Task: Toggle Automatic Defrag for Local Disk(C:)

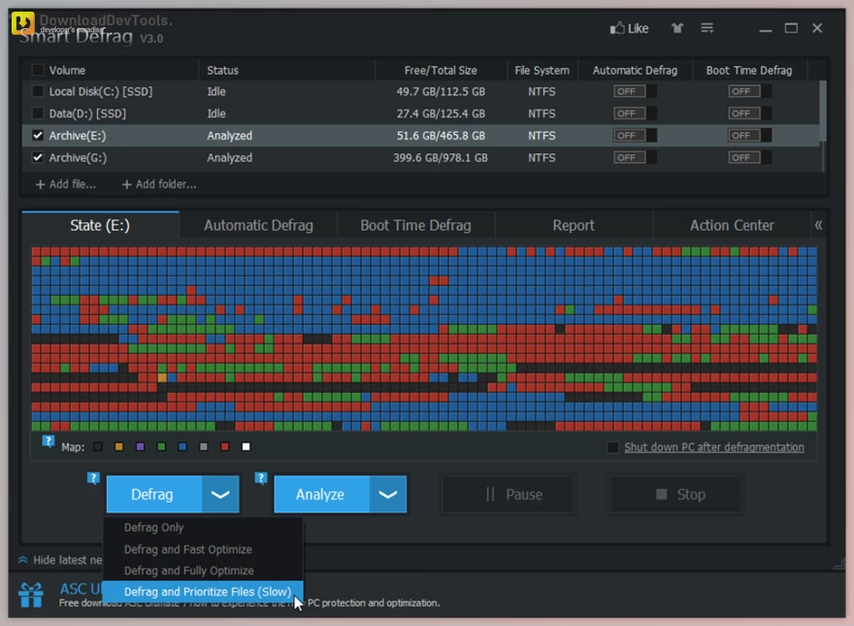Action: [635, 91]
